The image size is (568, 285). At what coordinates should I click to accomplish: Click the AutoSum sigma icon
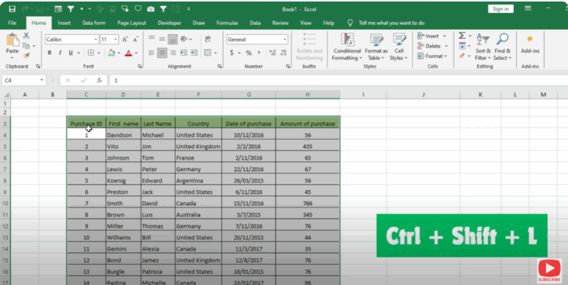pyautogui.click(x=461, y=35)
